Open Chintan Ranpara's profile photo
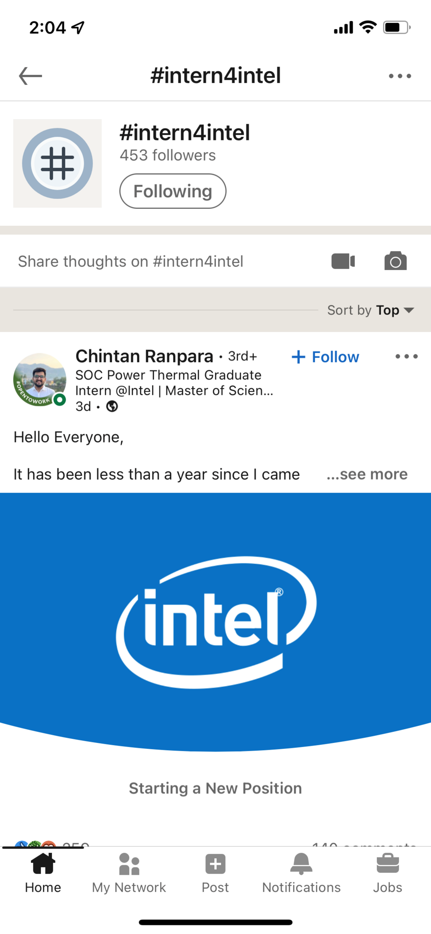Image resolution: width=431 pixels, height=934 pixels. tap(40, 379)
